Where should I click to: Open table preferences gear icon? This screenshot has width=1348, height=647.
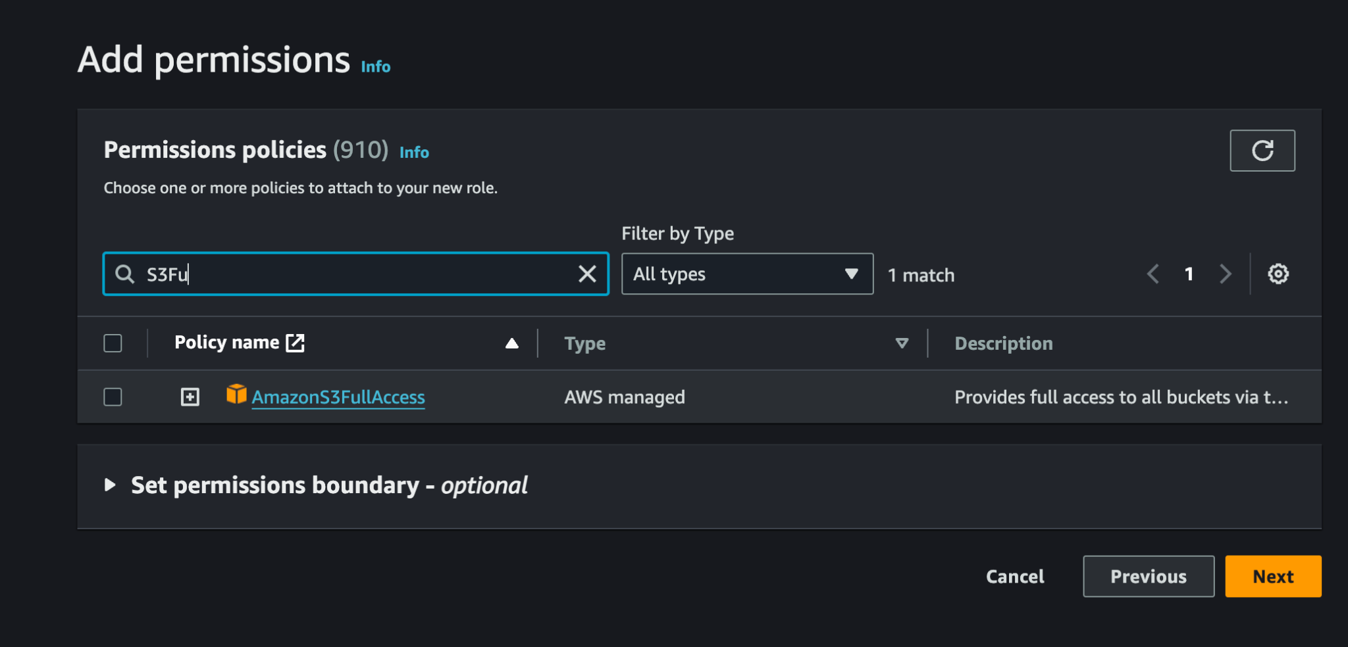click(1278, 274)
